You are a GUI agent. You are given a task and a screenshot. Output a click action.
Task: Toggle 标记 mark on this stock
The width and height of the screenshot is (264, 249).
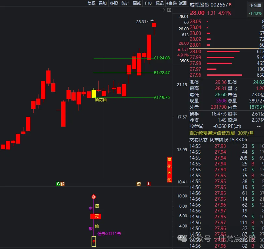point(160,3)
